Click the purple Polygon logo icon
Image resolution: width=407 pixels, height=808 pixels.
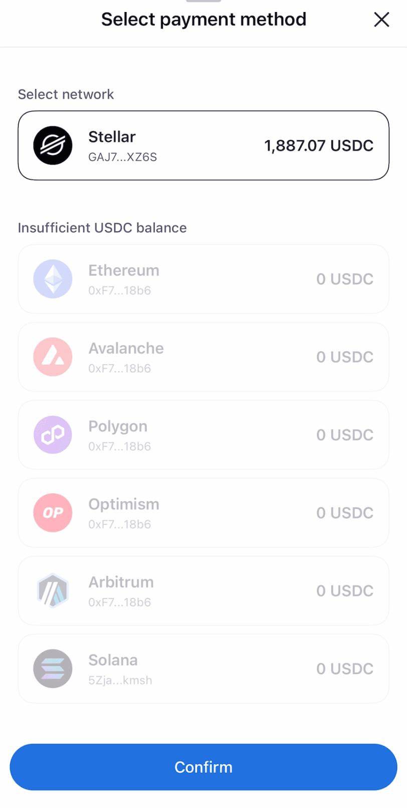pos(53,435)
